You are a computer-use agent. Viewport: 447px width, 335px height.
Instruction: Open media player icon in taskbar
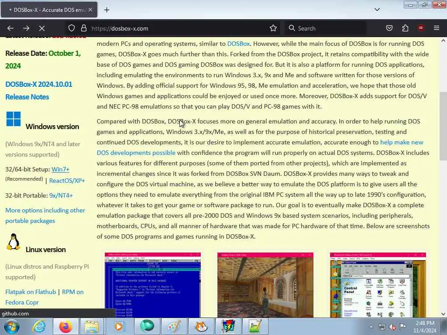click(x=119, y=326)
